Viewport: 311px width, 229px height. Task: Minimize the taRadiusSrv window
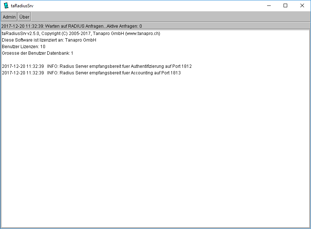pos(269,5)
